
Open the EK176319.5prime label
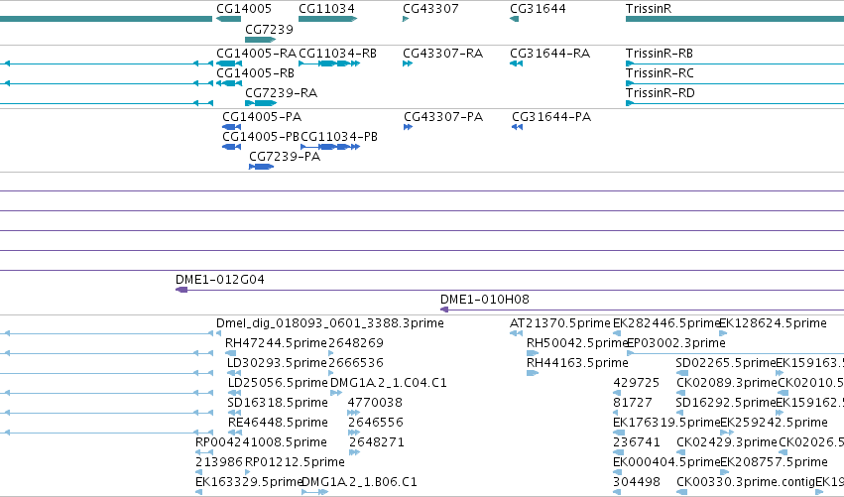click(x=666, y=423)
